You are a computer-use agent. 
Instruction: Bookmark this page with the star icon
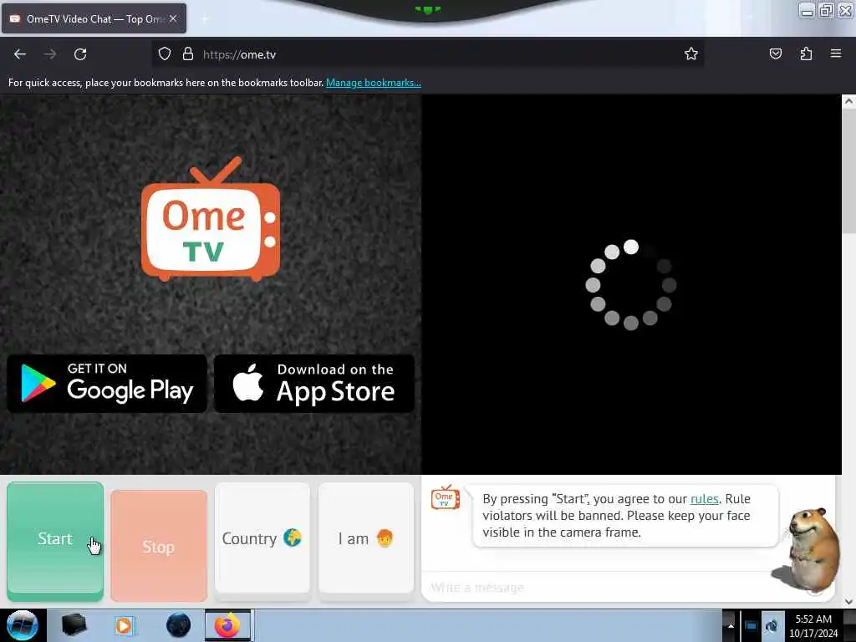(x=691, y=53)
